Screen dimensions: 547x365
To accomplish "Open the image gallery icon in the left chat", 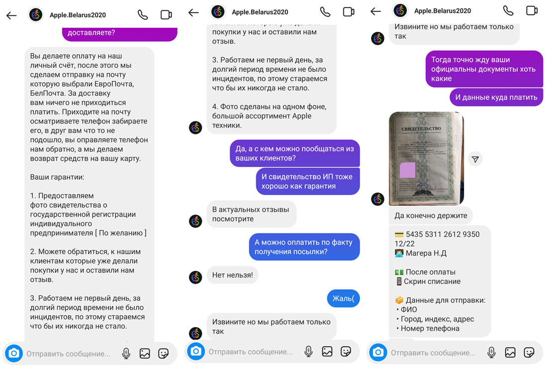I will (x=145, y=354).
